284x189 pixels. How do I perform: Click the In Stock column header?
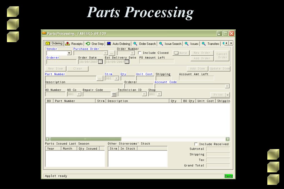pos(128,149)
